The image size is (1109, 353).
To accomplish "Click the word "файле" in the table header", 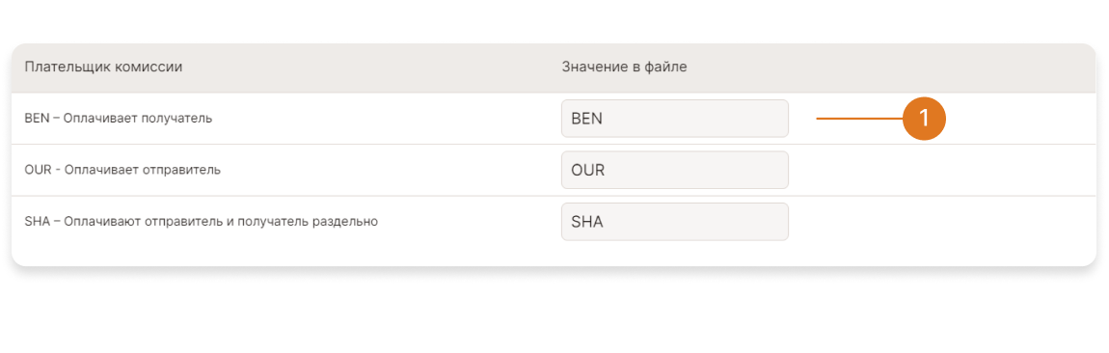I will (x=668, y=68).
